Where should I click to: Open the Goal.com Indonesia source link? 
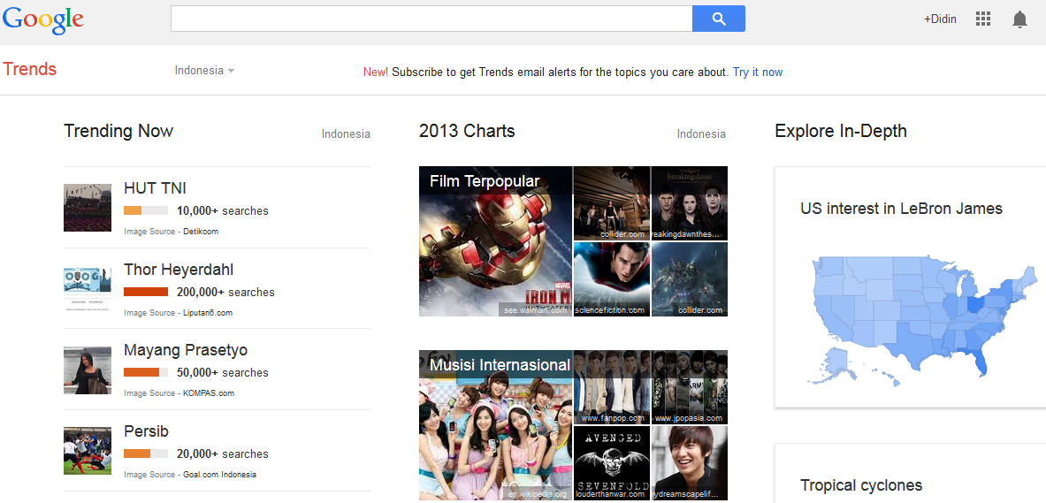[219, 475]
